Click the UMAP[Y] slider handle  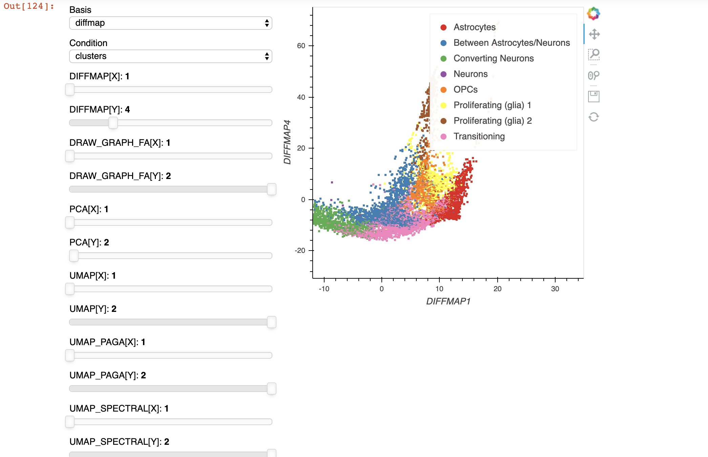coord(272,322)
